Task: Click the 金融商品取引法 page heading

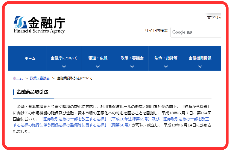Action: click(32, 92)
